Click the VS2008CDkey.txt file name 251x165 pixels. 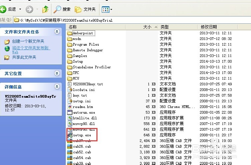tap(88, 84)
